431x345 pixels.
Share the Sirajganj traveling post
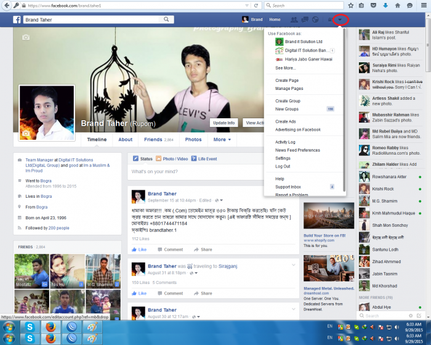point(203,293)
